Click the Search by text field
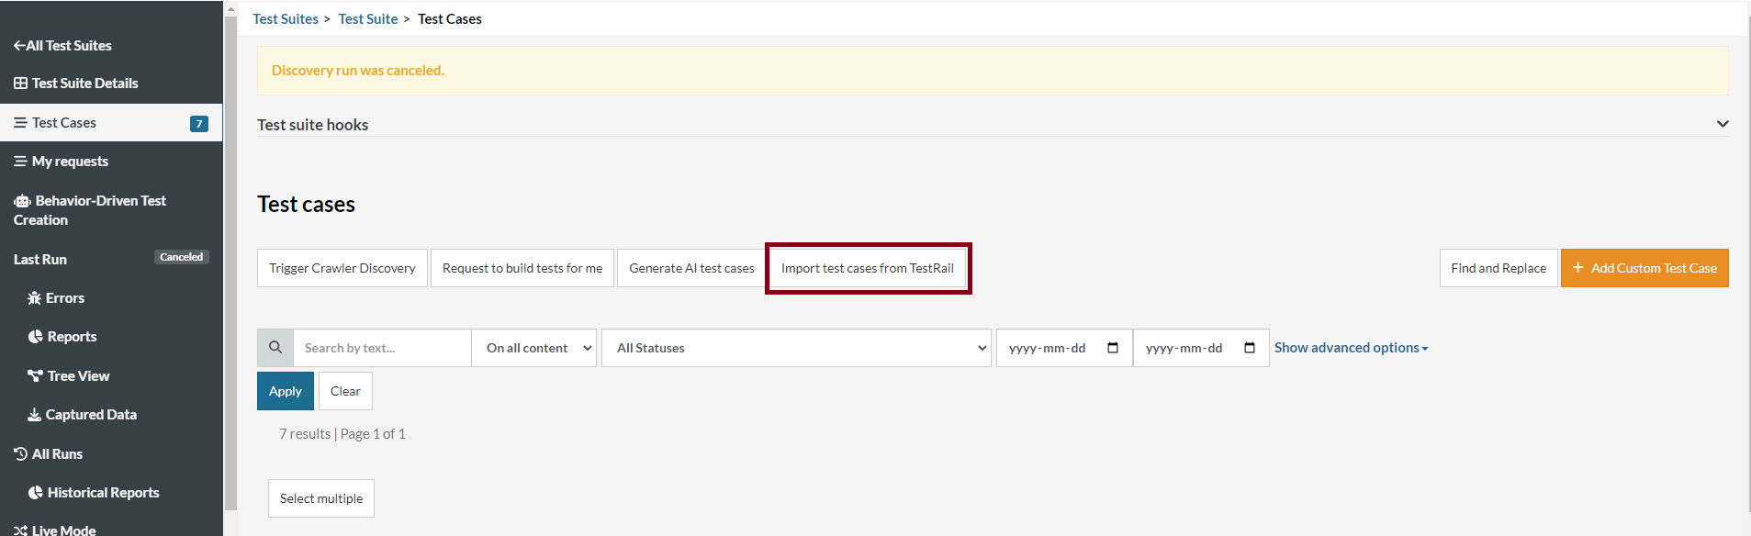The image size is (1751, 536). [x=381, y=348]
